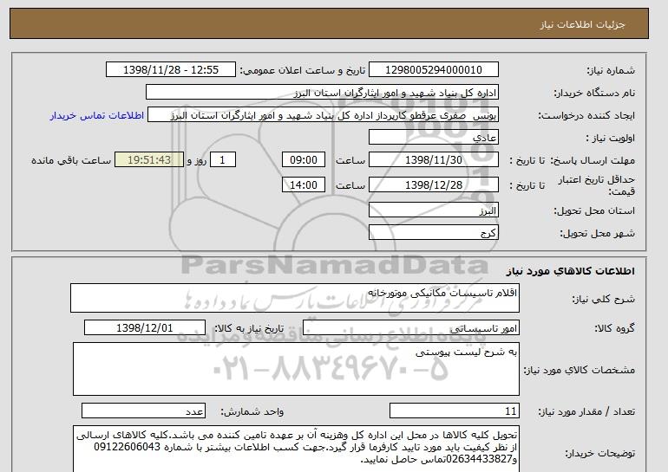
Task: Click the delivery province field البرز
Action: point(434,210)
